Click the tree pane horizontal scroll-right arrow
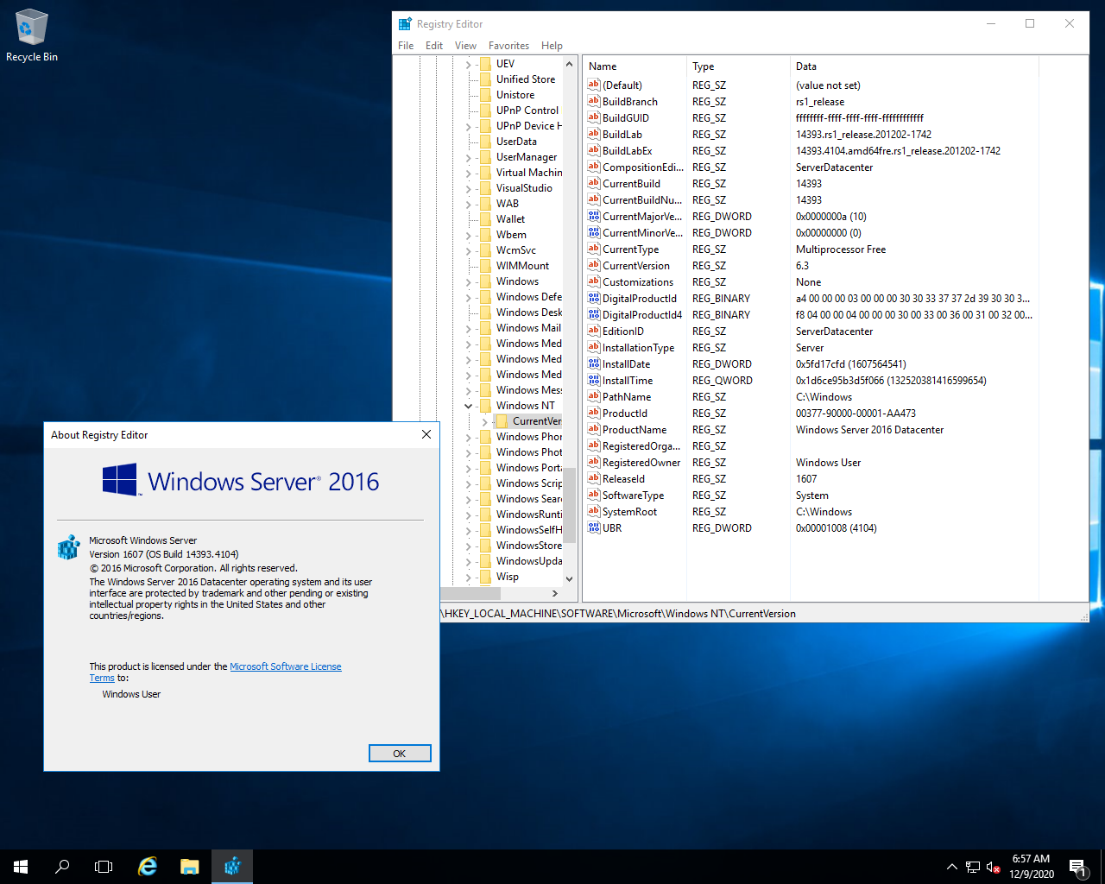The height and width of the screenshot is (884, 1105). (x=555, y=593)
